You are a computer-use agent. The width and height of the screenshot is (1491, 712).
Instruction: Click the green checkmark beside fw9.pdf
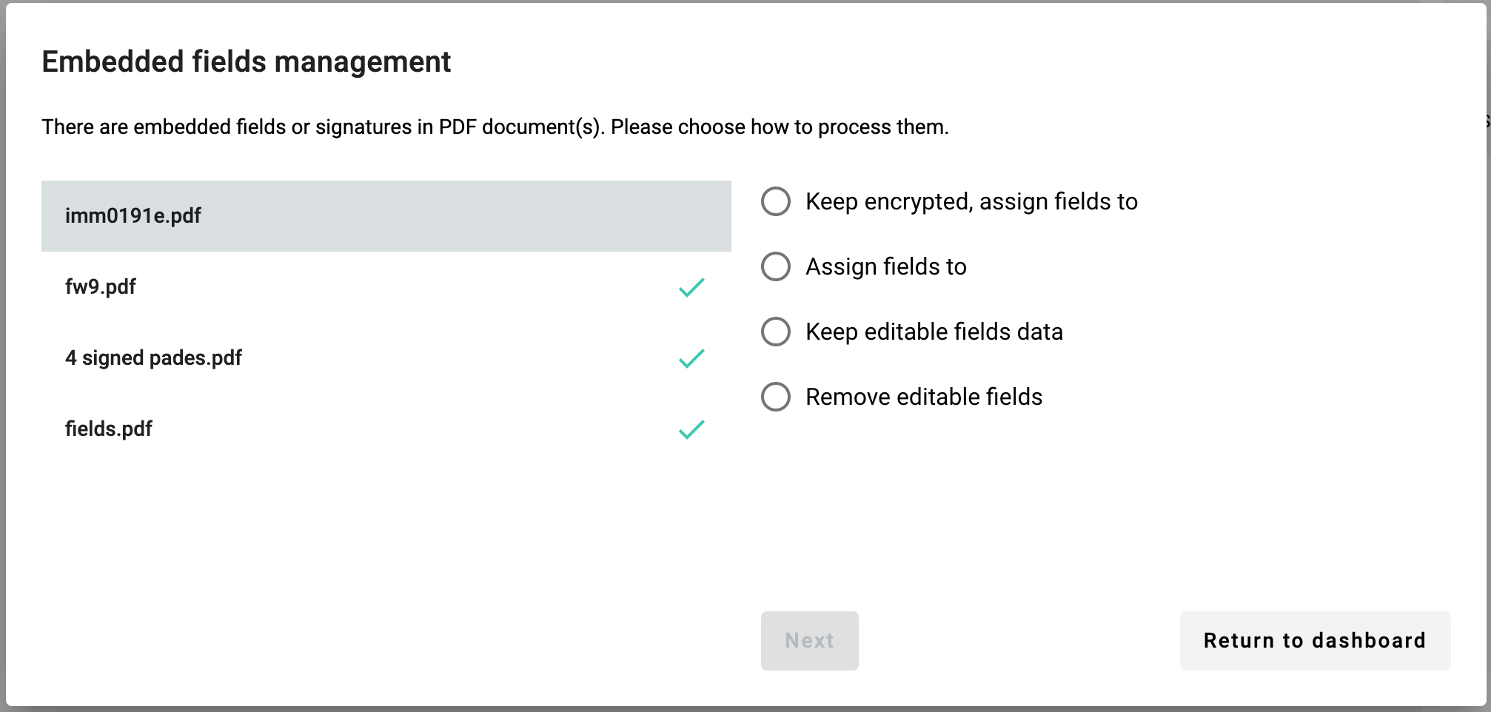(x=691, y=287)
